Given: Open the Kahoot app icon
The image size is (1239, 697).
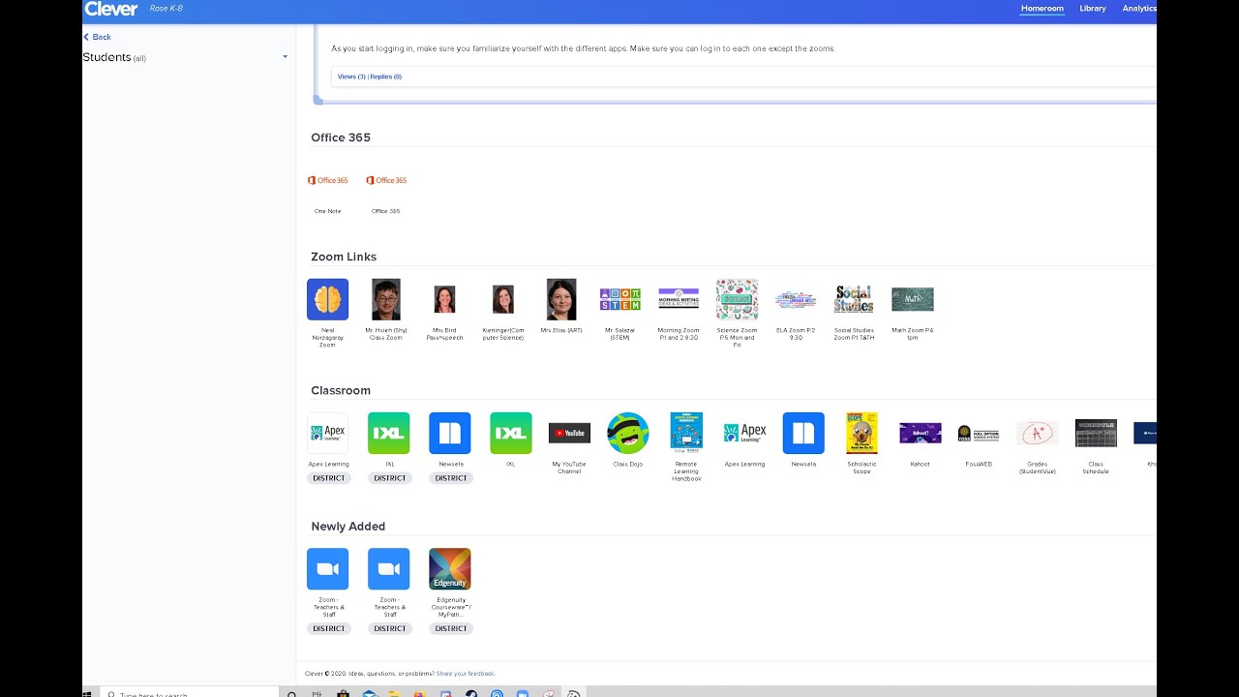Looking at the screenshot, I should point(920,433).
